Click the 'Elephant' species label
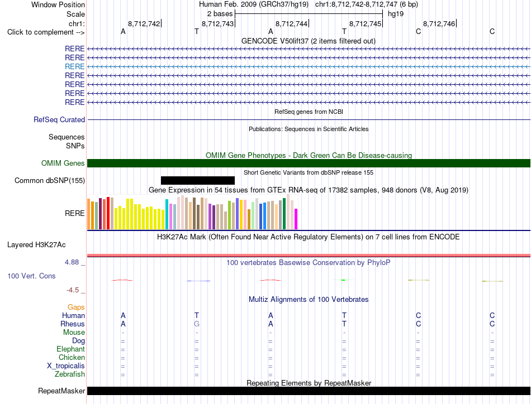The image size is (531, 404). click(x=71, y=349)
